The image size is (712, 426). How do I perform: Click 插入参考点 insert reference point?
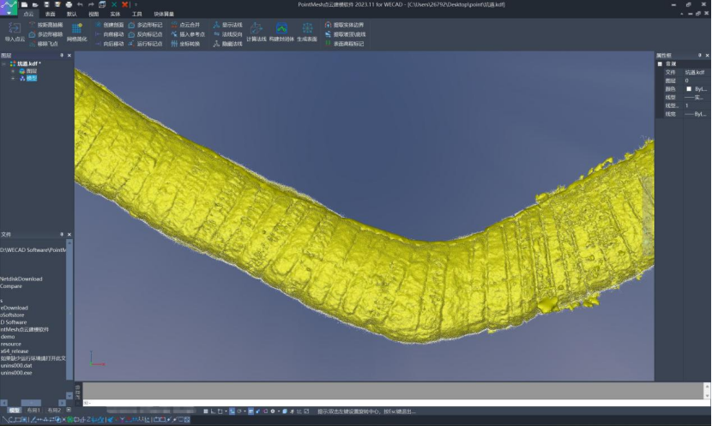[x=188, y=34]
